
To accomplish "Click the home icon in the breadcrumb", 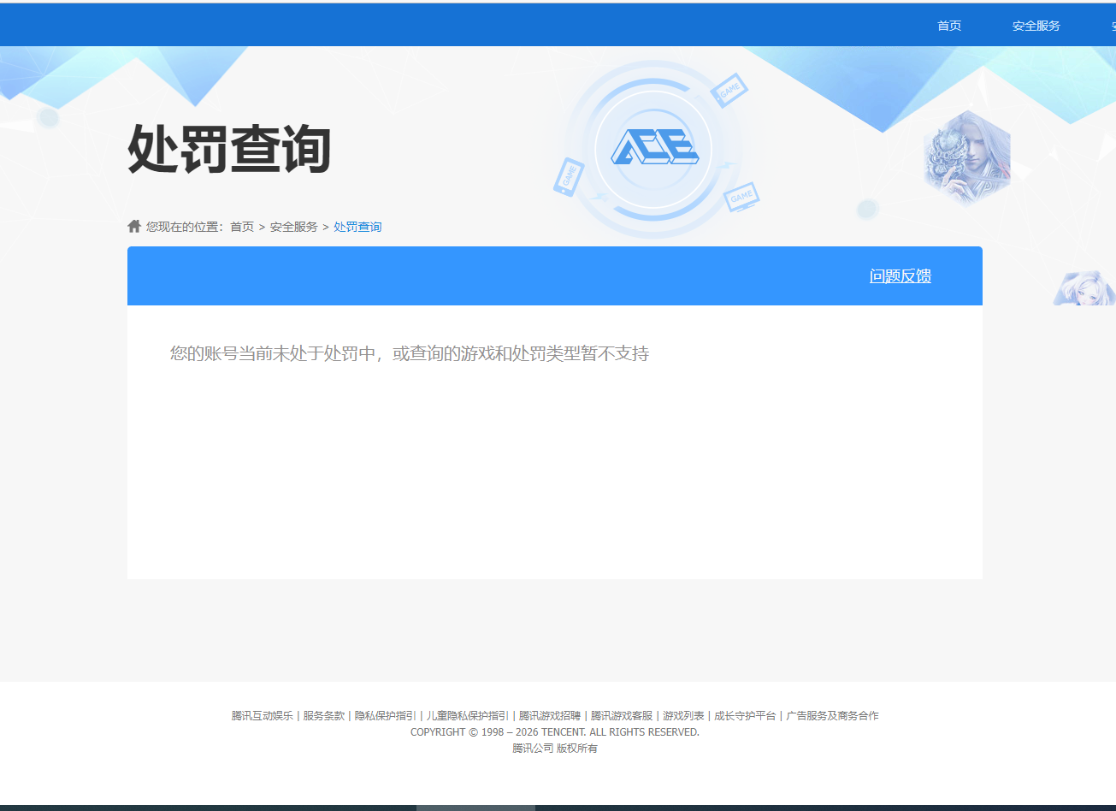I will [x=134, y=227].
